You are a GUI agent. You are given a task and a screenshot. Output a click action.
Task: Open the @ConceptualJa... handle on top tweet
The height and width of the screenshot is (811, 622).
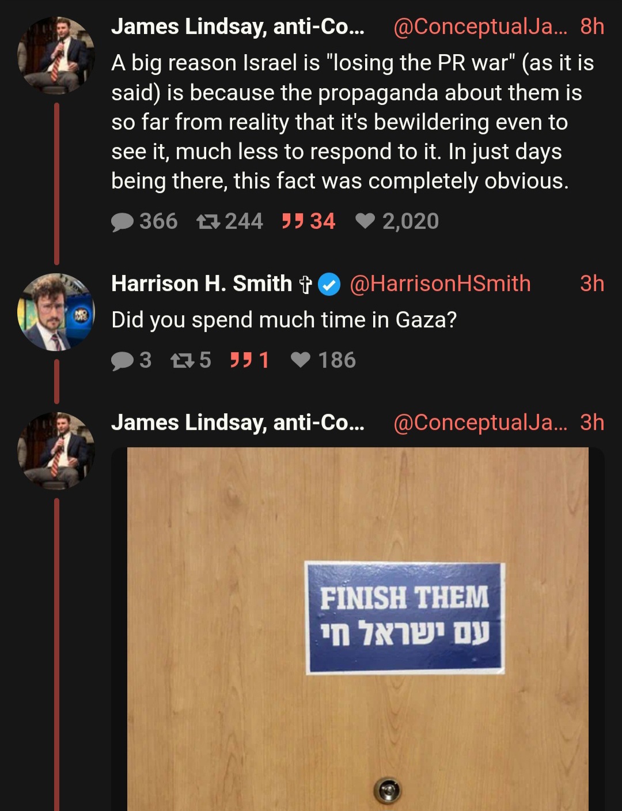click(480, 27)
